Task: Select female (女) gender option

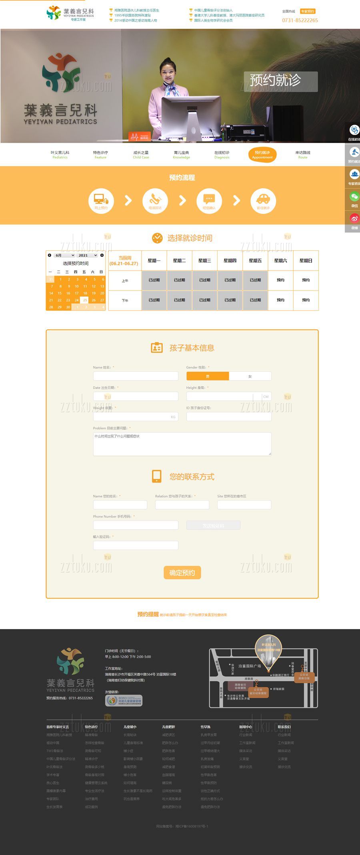Action: click(x=250, y=376)
